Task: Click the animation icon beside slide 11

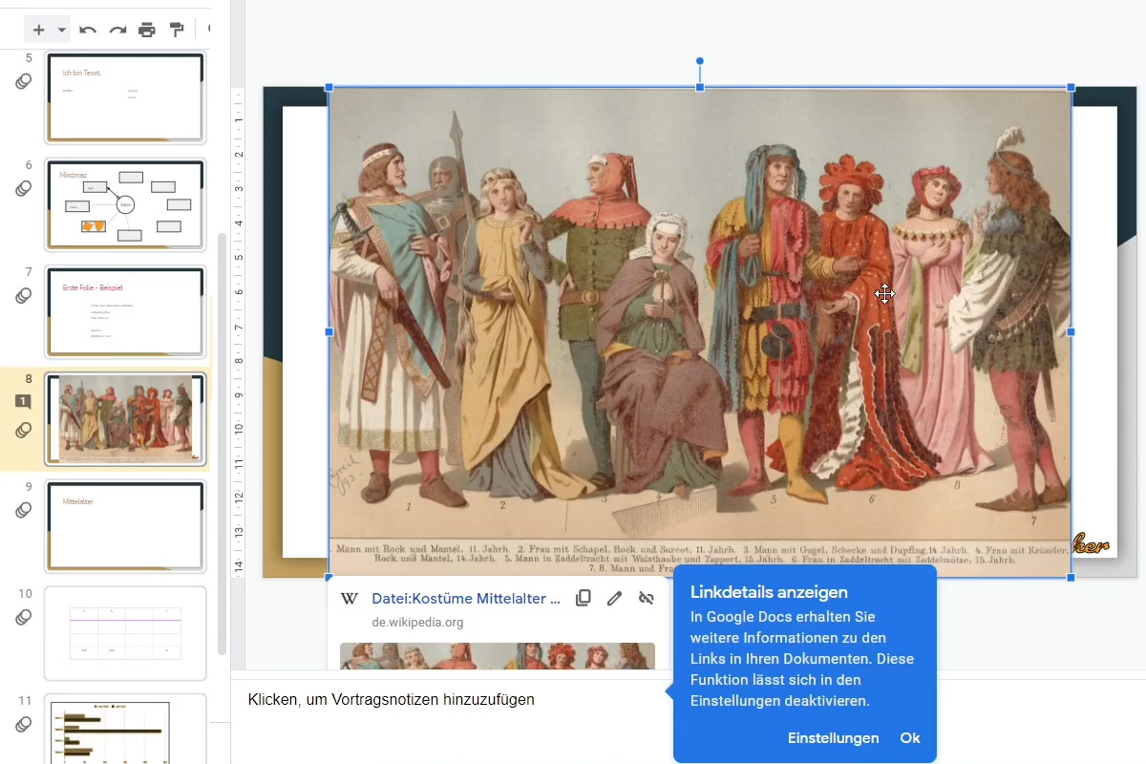Action: pyautogui.click(x=24, y=725)
